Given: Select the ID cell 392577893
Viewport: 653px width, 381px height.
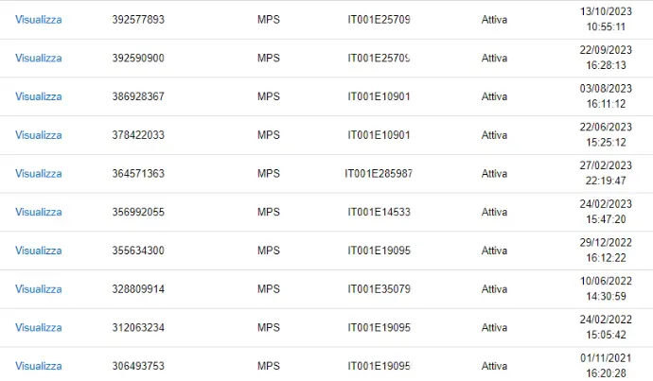Looking at the screenshot, I should coord(138,20).
